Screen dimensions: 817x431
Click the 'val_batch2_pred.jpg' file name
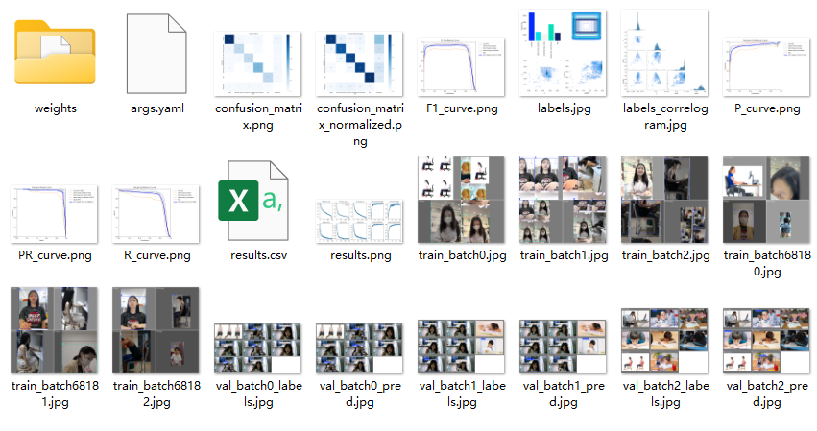[767, 394]
